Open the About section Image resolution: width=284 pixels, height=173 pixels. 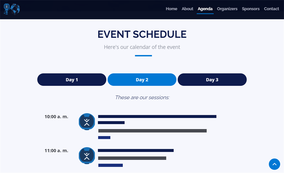point(187,9)
